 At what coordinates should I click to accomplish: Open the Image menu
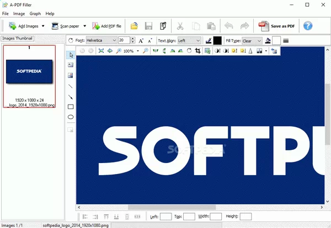tap(19, 13)
